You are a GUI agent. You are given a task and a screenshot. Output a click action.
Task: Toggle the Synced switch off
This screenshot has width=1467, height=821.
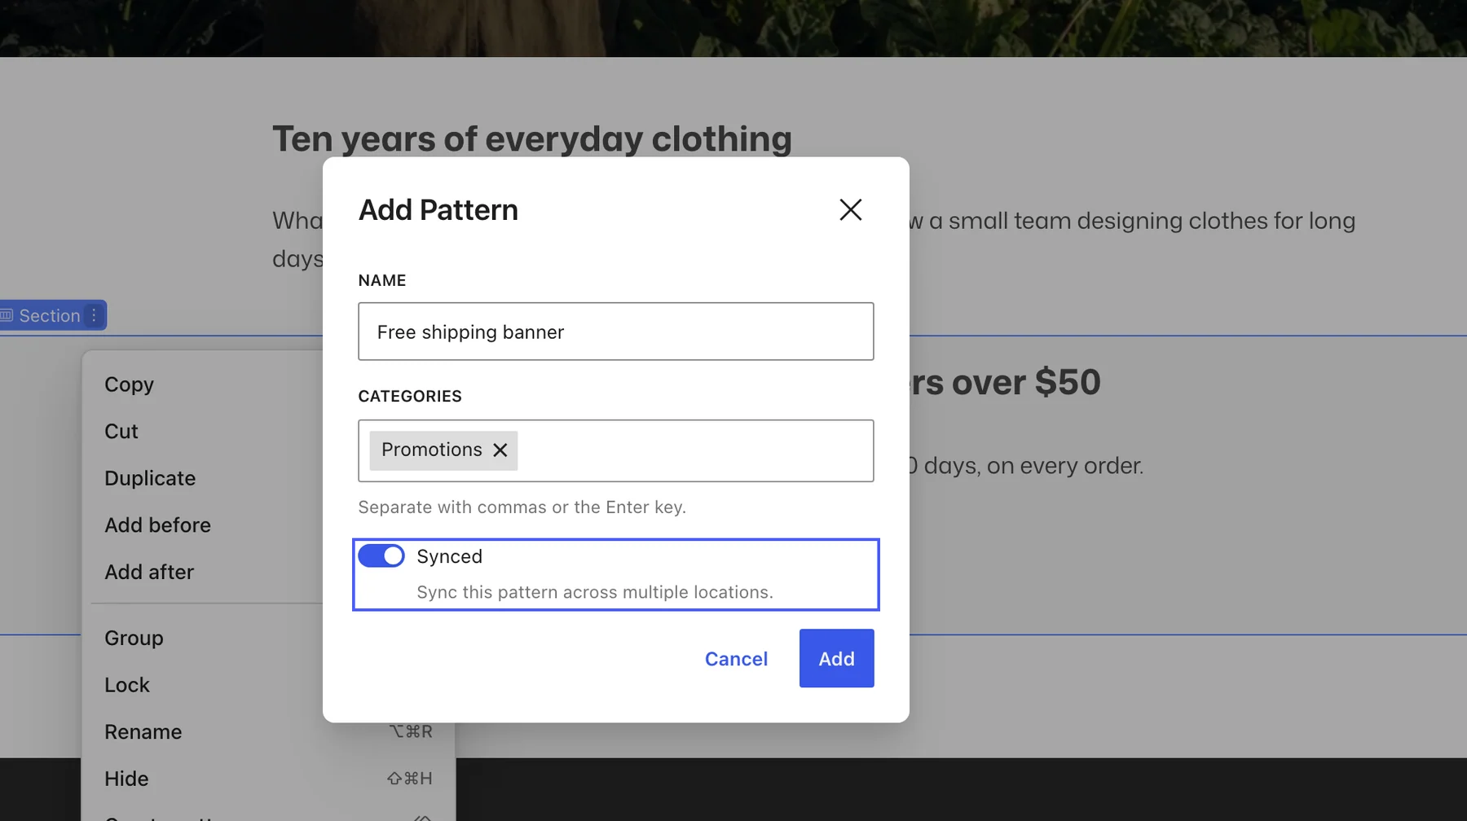point(381,556)
